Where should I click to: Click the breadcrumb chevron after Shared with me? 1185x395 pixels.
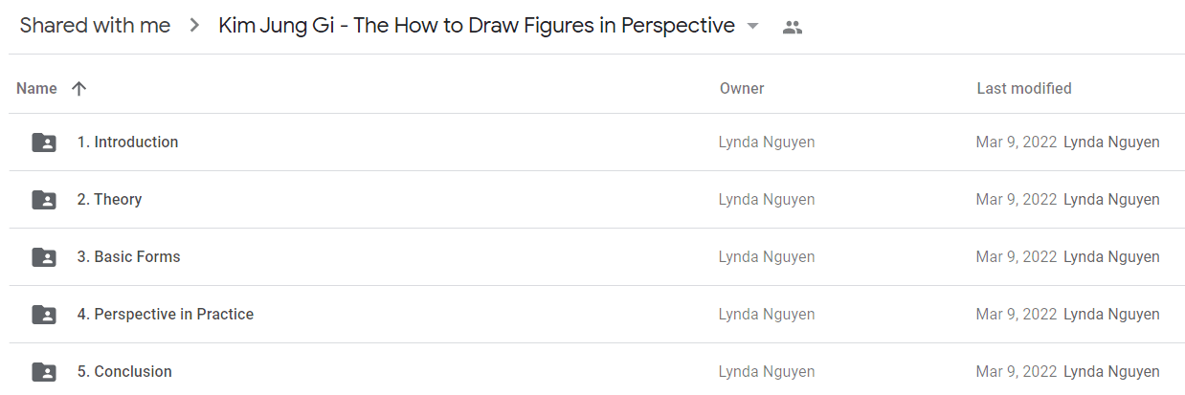(194, 26)
